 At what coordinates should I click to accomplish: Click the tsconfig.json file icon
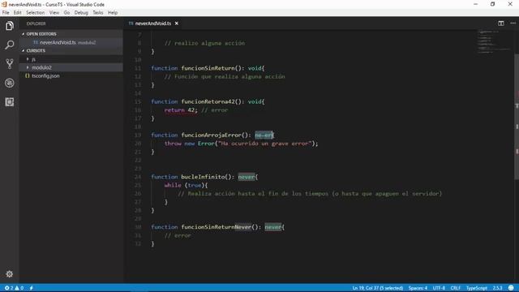28,75
